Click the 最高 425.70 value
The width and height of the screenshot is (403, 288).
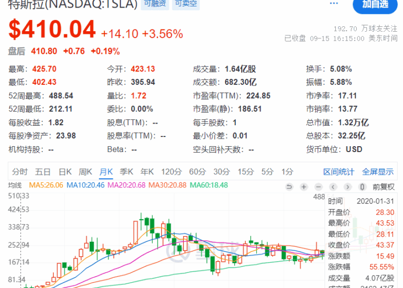tap(44, 69)
